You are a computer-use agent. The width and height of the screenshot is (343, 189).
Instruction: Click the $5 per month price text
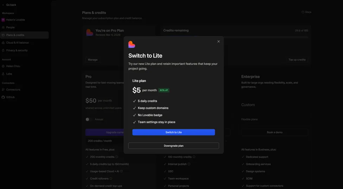[x=145, y=90]
